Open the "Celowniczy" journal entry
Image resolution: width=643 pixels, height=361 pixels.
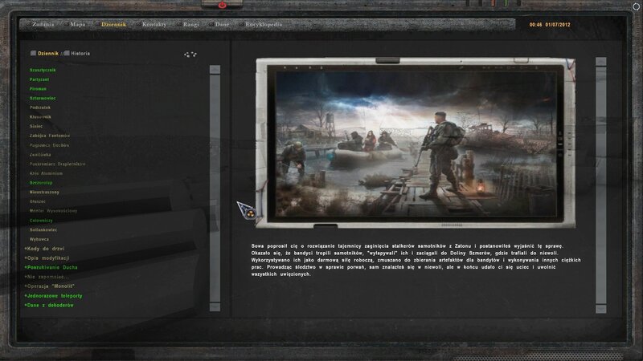pos(42,220)
